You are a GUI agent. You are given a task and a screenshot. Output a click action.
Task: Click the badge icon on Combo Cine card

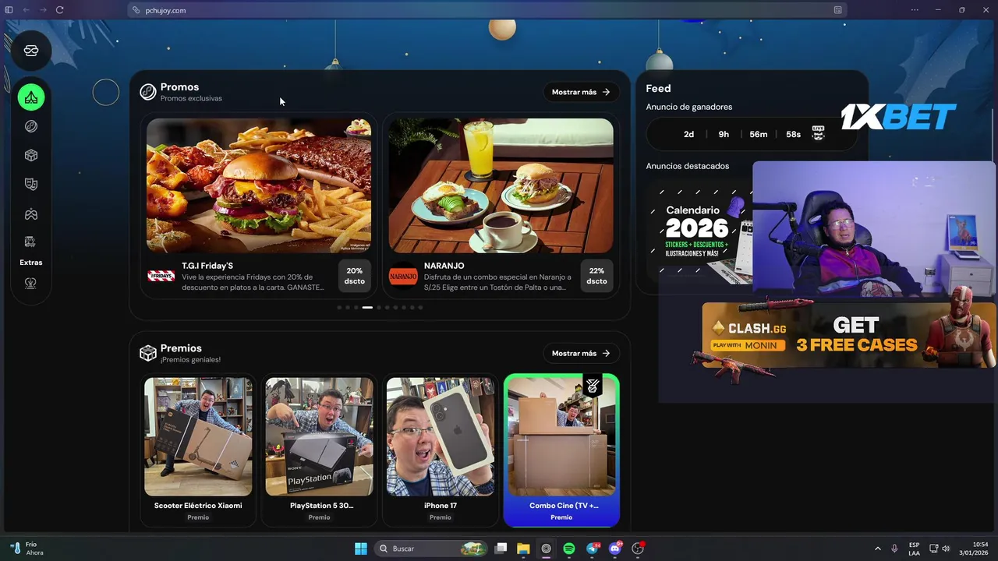tap(593, 386)
